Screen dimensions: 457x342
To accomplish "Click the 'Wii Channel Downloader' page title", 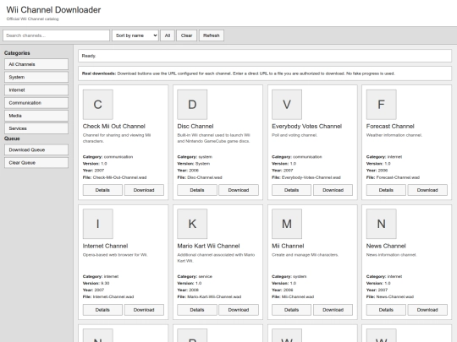I will (53, 10).
